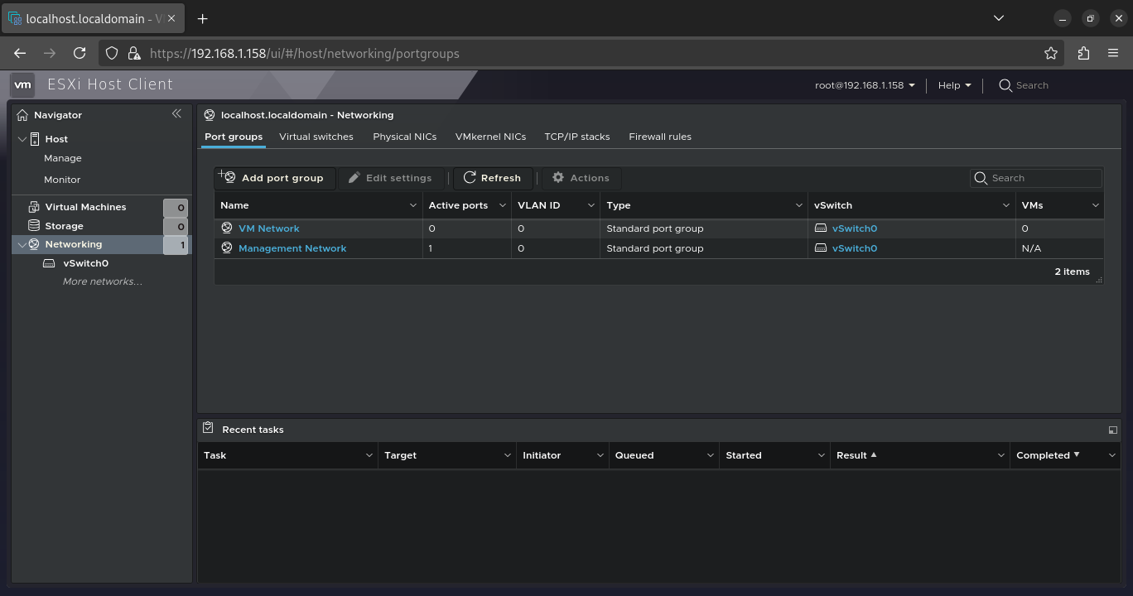Screen dimensions: 1133x596
Task: Open the Firefox hamburger menu
Action: click(x=1113, y=53)
